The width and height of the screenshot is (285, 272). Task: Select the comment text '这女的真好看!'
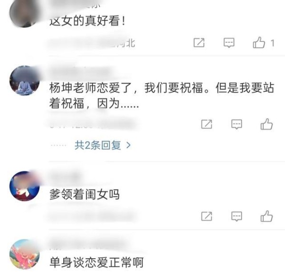tap(87, 21)
